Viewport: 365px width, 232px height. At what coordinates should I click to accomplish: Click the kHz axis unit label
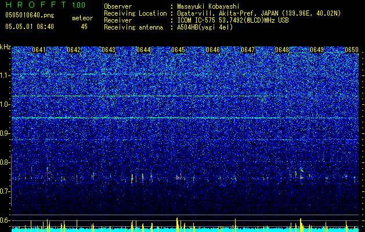[x=5, y=47]
